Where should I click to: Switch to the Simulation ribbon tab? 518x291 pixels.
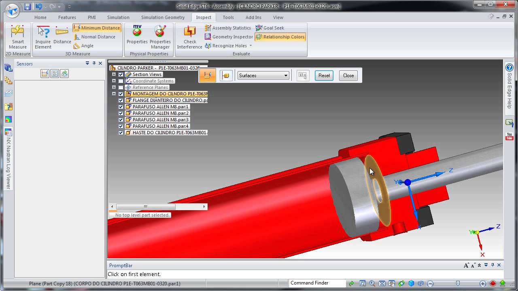pyautogui.click(x=118, y=17)
